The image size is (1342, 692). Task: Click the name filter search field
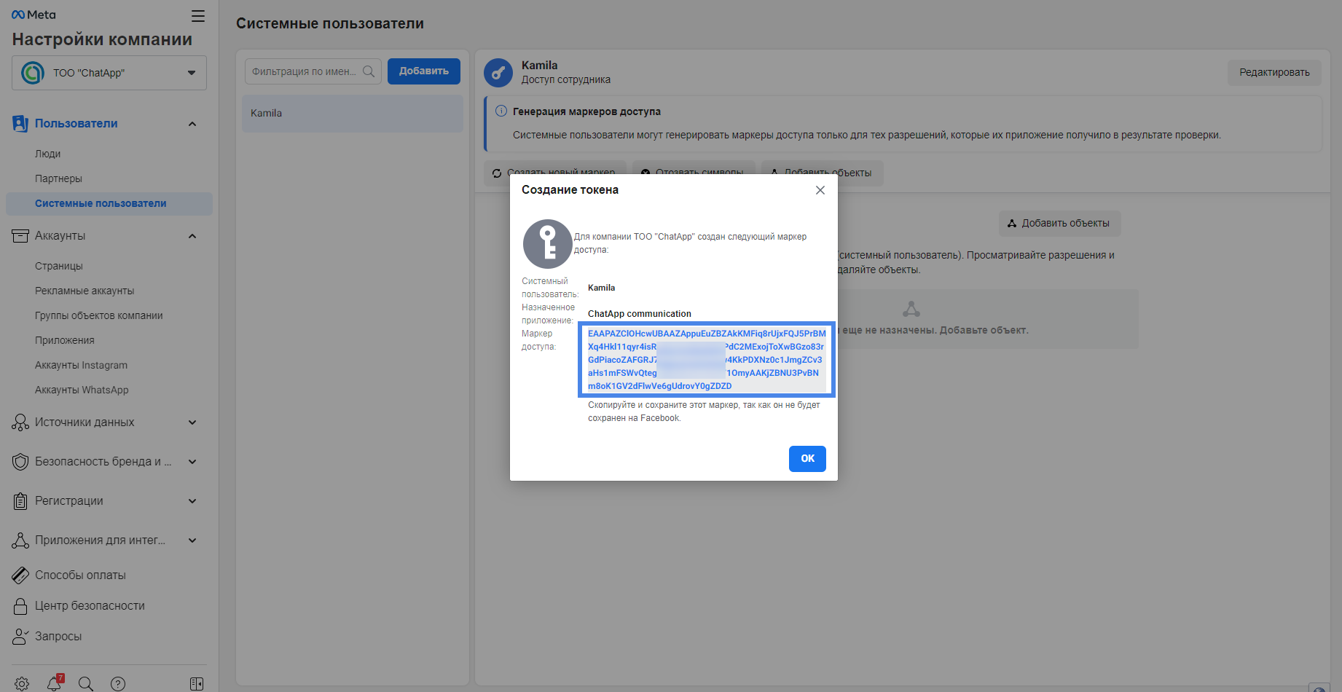point(305,71)
